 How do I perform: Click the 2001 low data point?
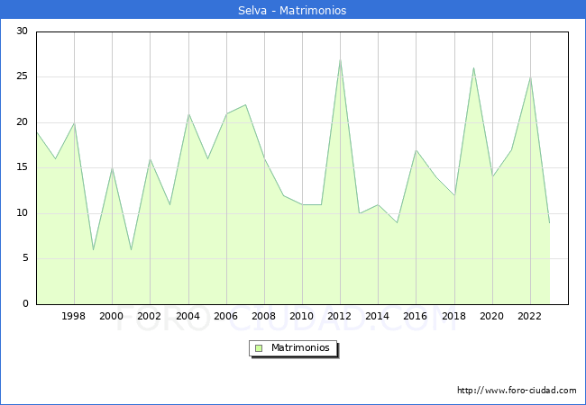click(132, 249)
